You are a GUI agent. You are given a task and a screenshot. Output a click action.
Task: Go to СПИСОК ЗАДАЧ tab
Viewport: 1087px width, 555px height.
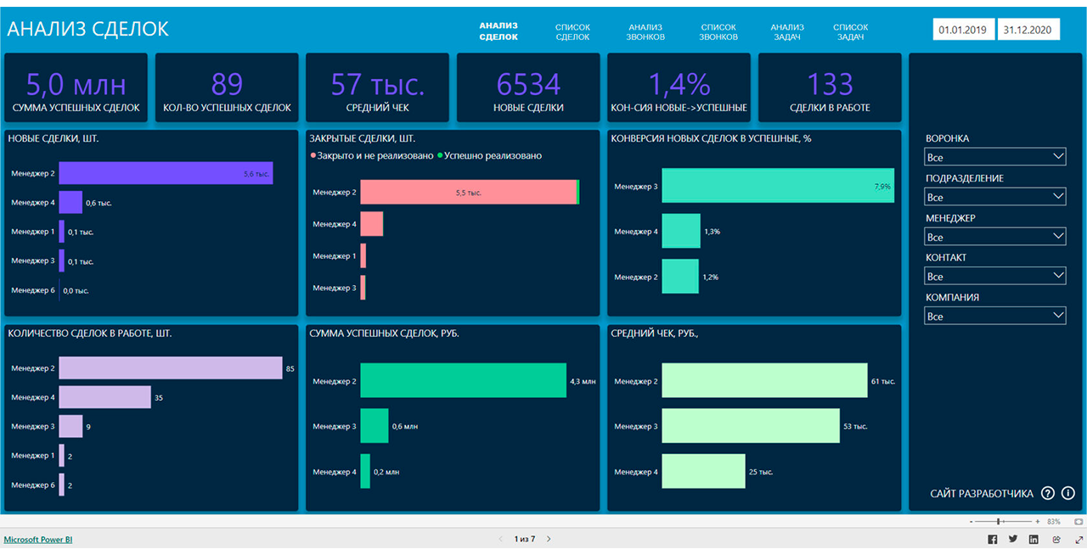(850, 32)
